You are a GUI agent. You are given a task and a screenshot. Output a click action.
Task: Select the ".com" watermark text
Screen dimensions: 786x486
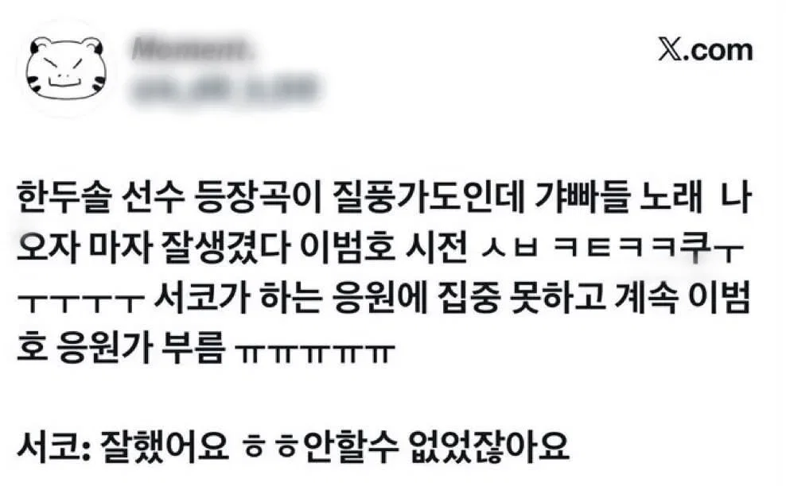point(718,51)
